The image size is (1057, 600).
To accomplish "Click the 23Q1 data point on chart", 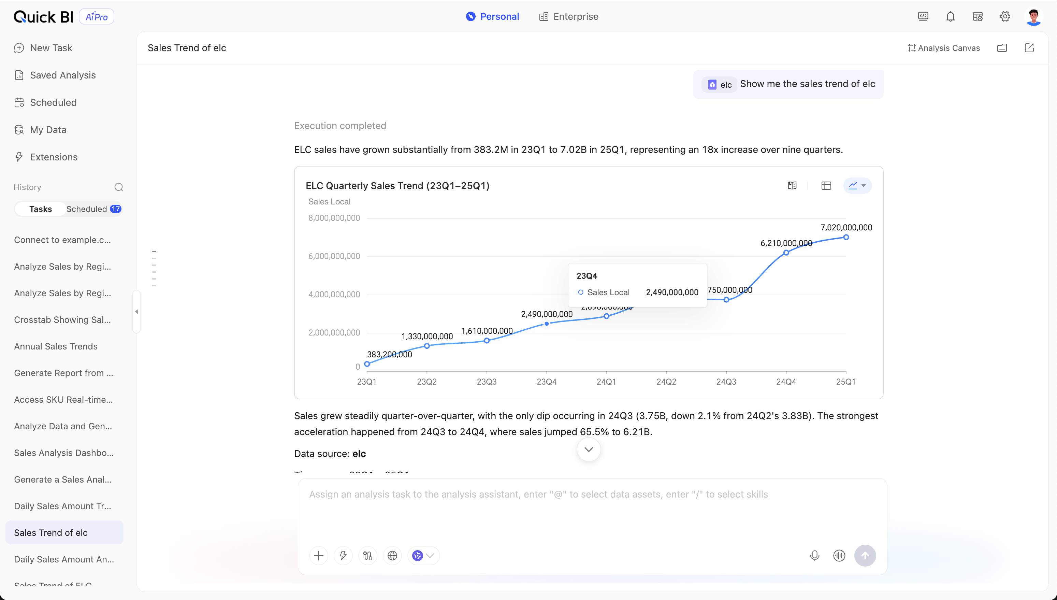I will [367, 364].
